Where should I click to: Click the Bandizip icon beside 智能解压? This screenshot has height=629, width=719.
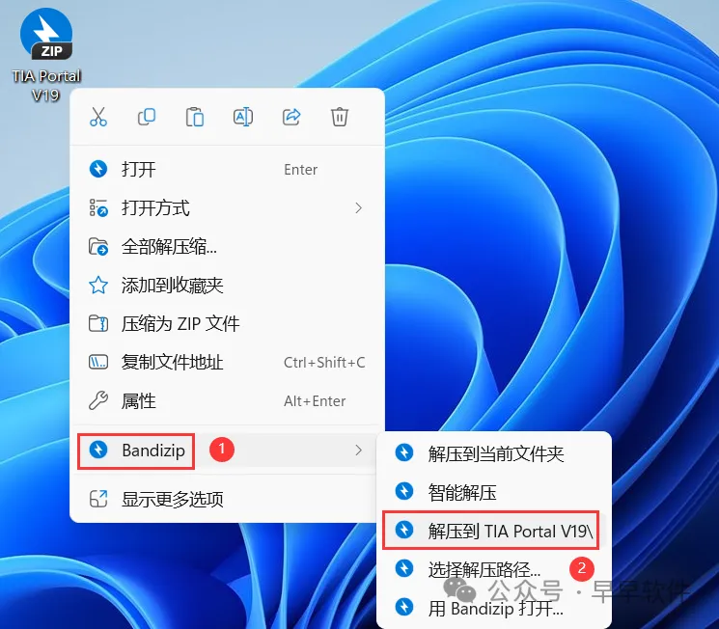[x=404, y=491]
